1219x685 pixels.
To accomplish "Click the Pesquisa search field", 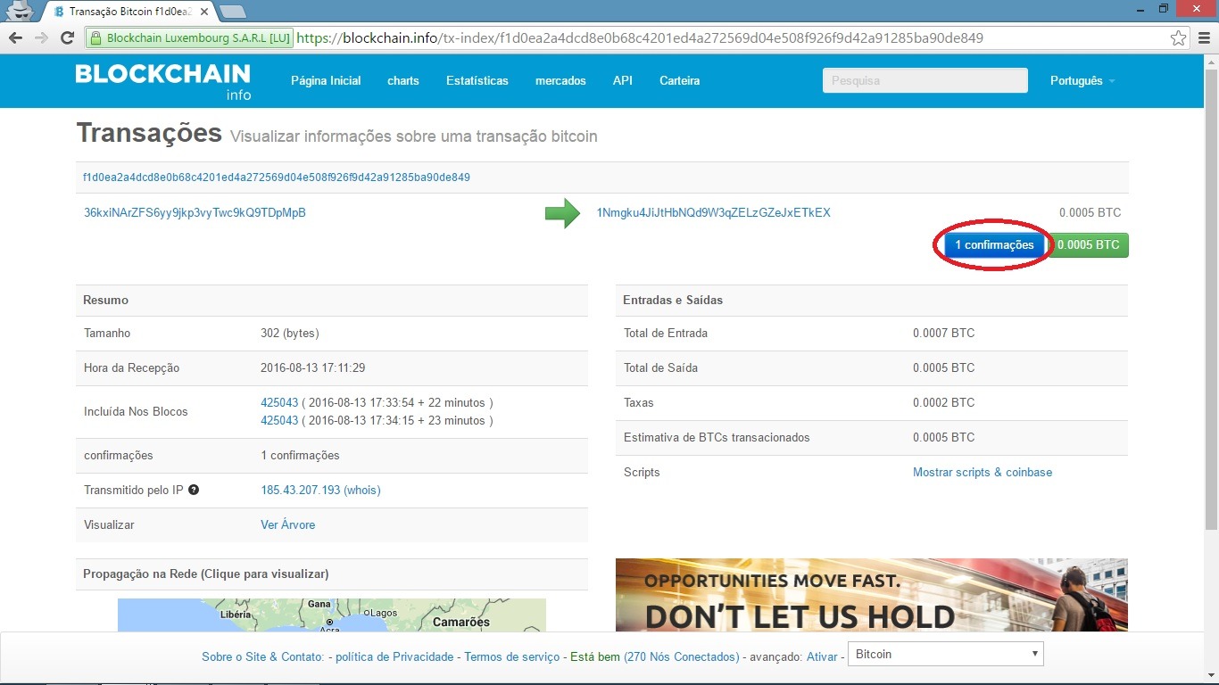I will (925, 80).
